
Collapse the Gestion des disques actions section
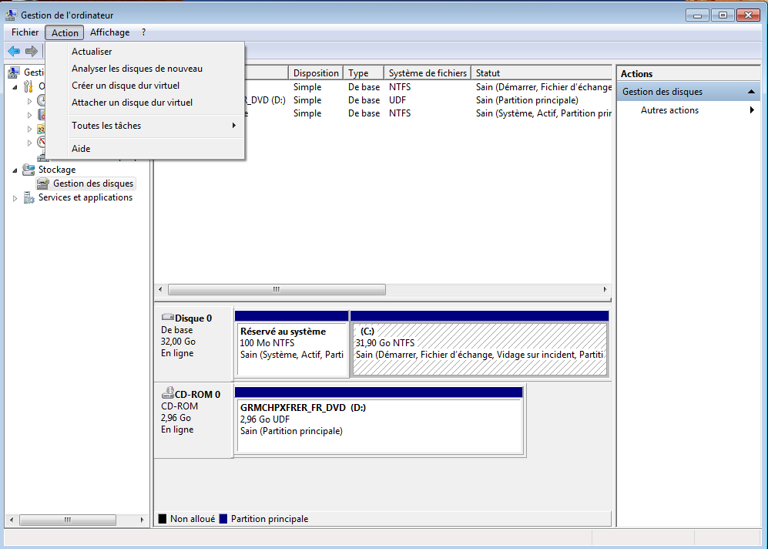[752, 92]
